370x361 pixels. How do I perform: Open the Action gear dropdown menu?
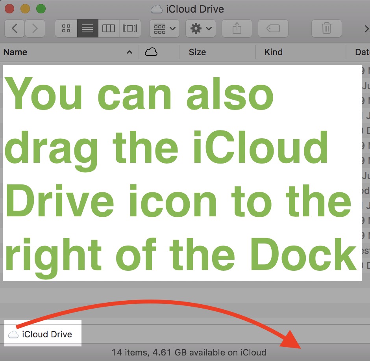pos(200,28)
